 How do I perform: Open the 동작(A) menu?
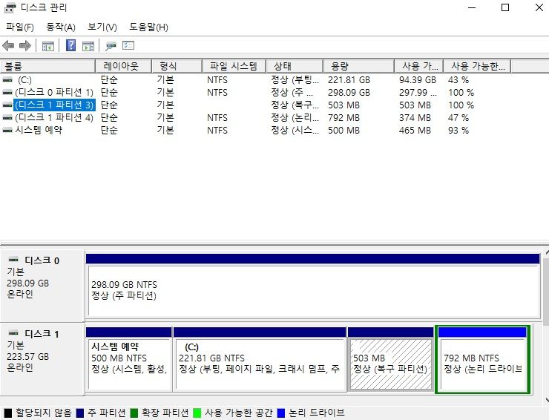[61, 27]
